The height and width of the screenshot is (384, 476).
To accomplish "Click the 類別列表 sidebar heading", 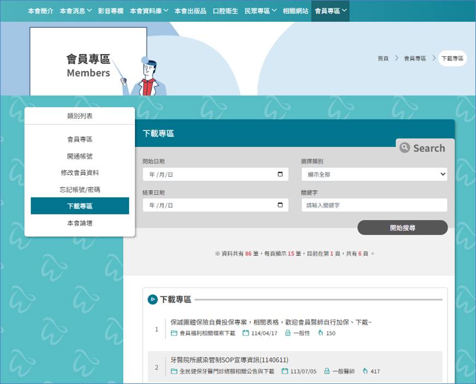I will point(80,116).
